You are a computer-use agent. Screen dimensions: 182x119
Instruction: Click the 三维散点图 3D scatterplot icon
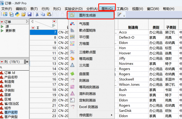click(72, 52)
